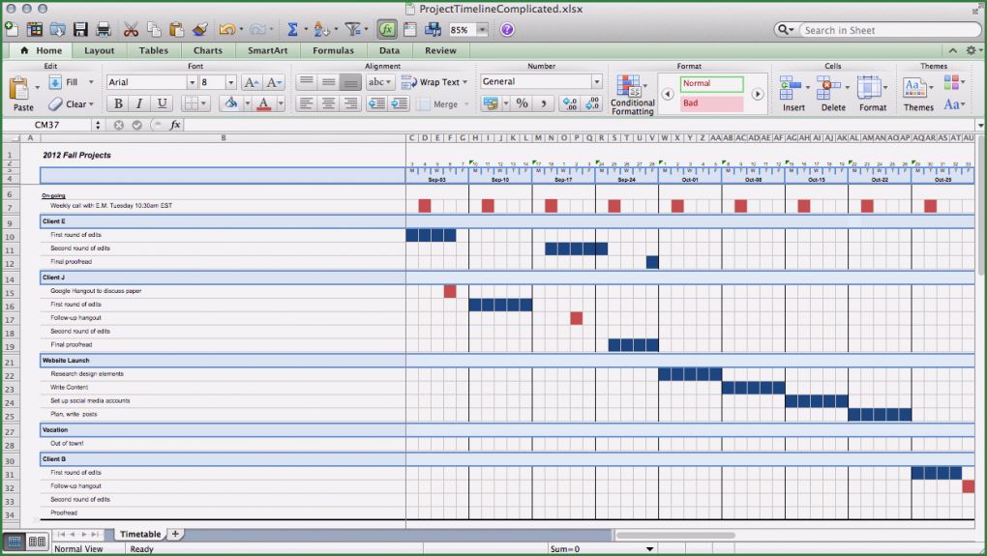Screen dimensions: 987x556
Task: Click the Insert cells button
Action: [793, 94]
